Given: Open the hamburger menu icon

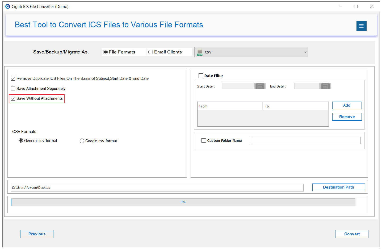Looking at the screenshot, I should coord(361,26).
